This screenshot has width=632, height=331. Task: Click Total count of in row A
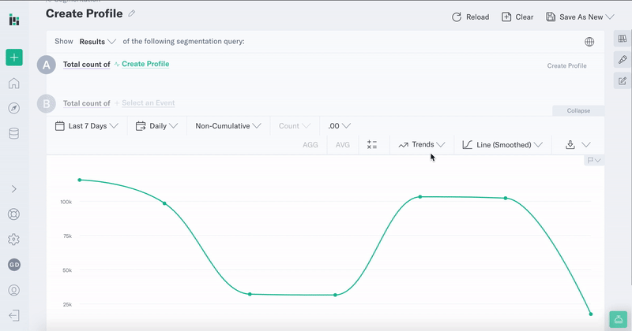pyautogui.click(x=87, y=65)
